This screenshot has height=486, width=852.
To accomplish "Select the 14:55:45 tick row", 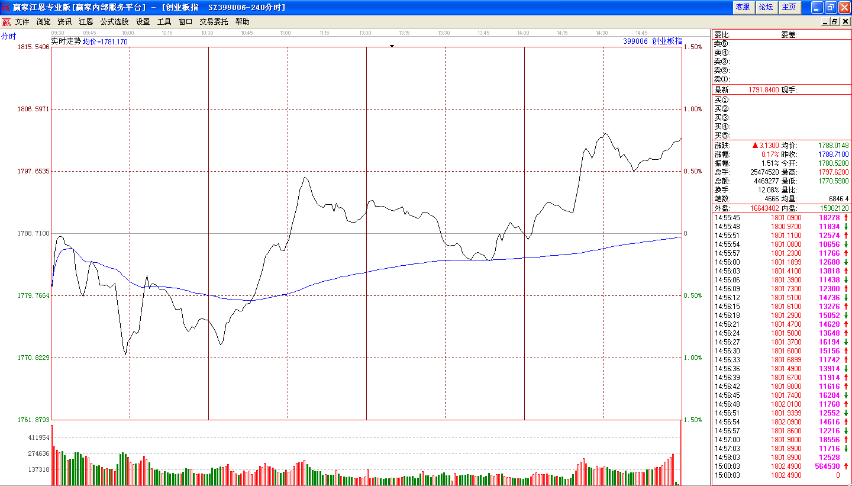I will tap(781, 218).
